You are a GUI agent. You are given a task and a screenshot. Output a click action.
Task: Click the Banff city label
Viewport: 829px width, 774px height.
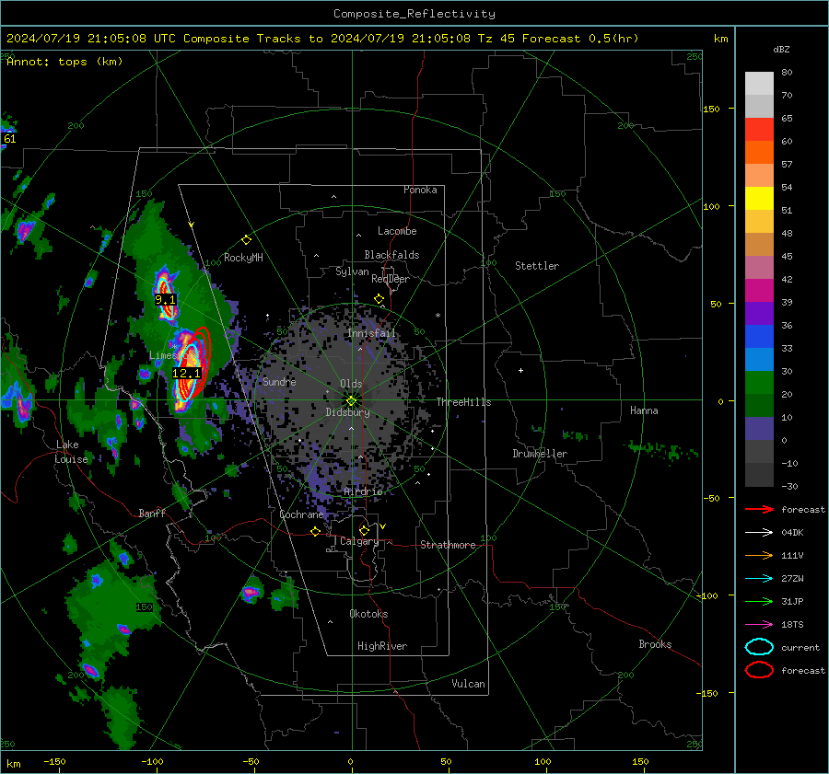(152, 513)
